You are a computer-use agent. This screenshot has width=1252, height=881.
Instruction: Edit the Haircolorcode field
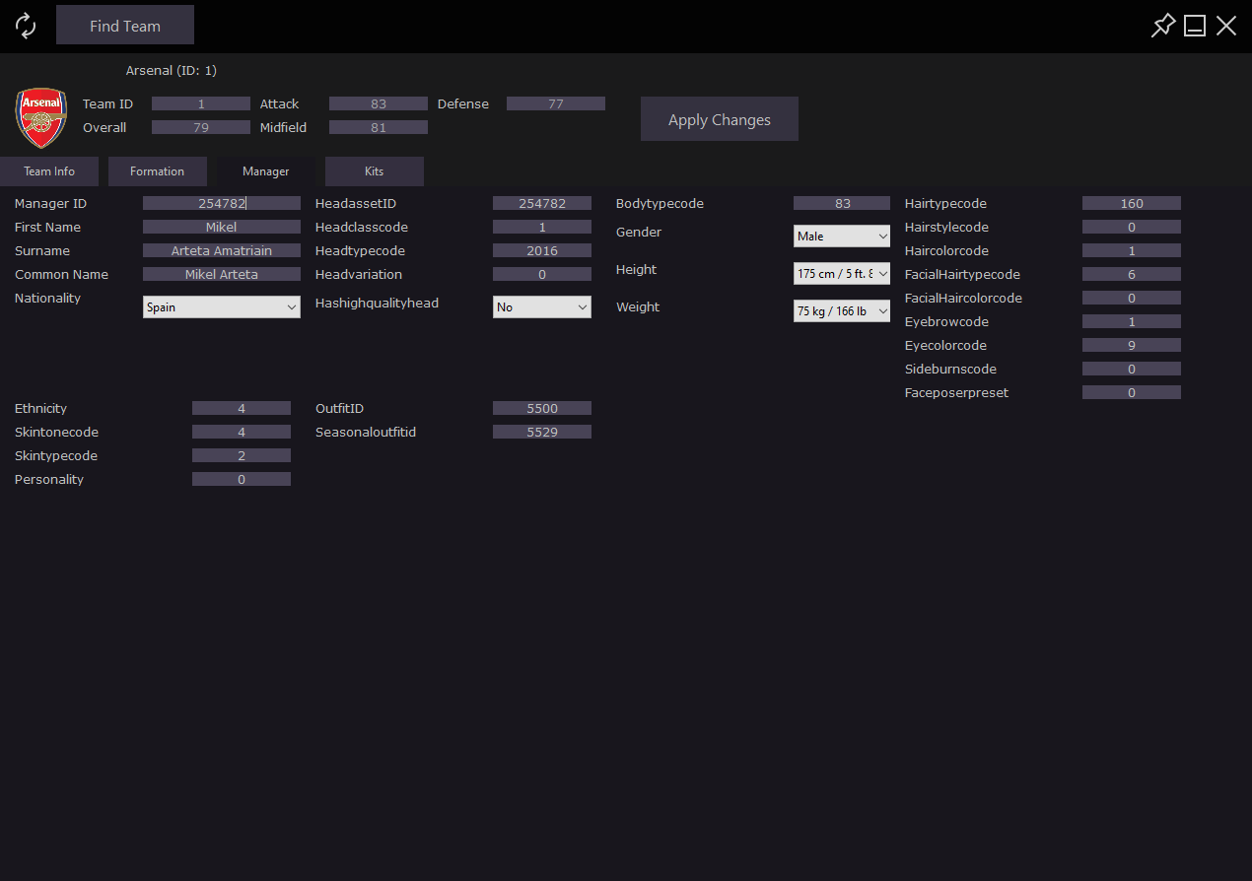coord(1132,250)
